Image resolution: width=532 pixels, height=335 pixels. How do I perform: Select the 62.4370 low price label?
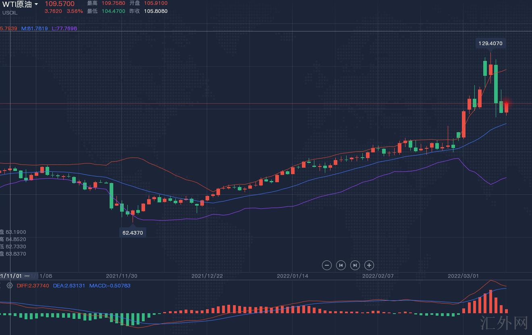[x=133, y=233]
